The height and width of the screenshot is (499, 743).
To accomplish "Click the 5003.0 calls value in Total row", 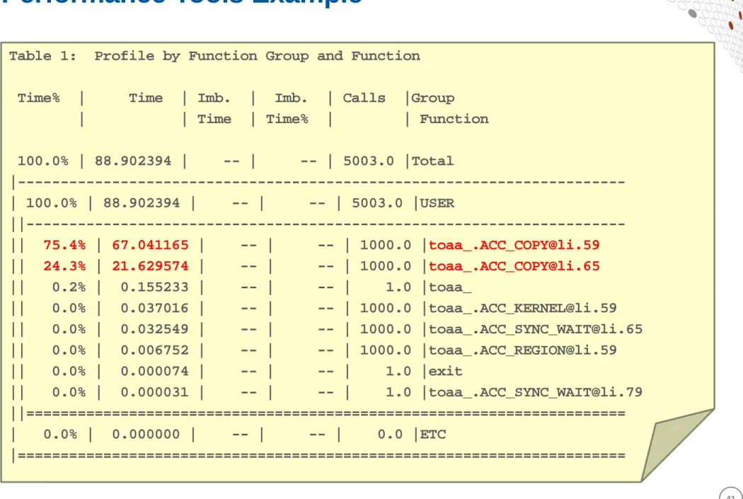I will (369, 161).
